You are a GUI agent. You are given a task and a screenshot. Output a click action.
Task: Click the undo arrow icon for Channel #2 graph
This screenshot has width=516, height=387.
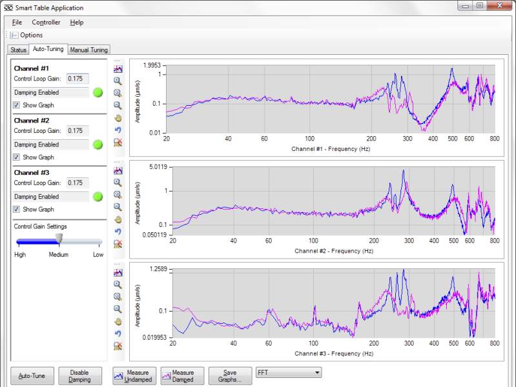pos(118,232)
